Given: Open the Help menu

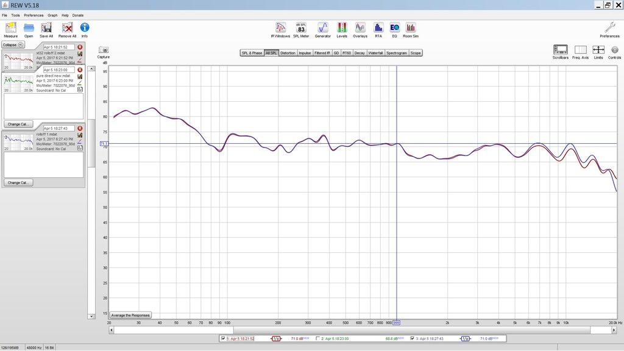Looking at the screenshot, I should click(65, 15).
